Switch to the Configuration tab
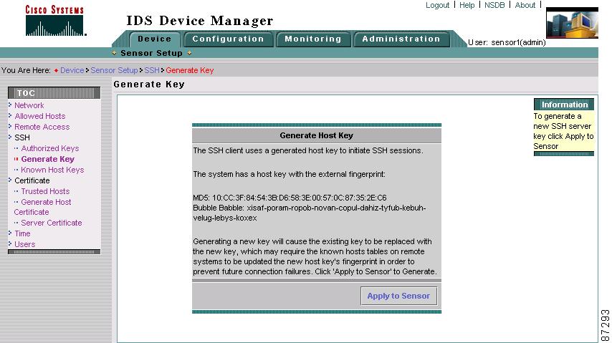This screenshot has height=343, width=612. [228, 39]
